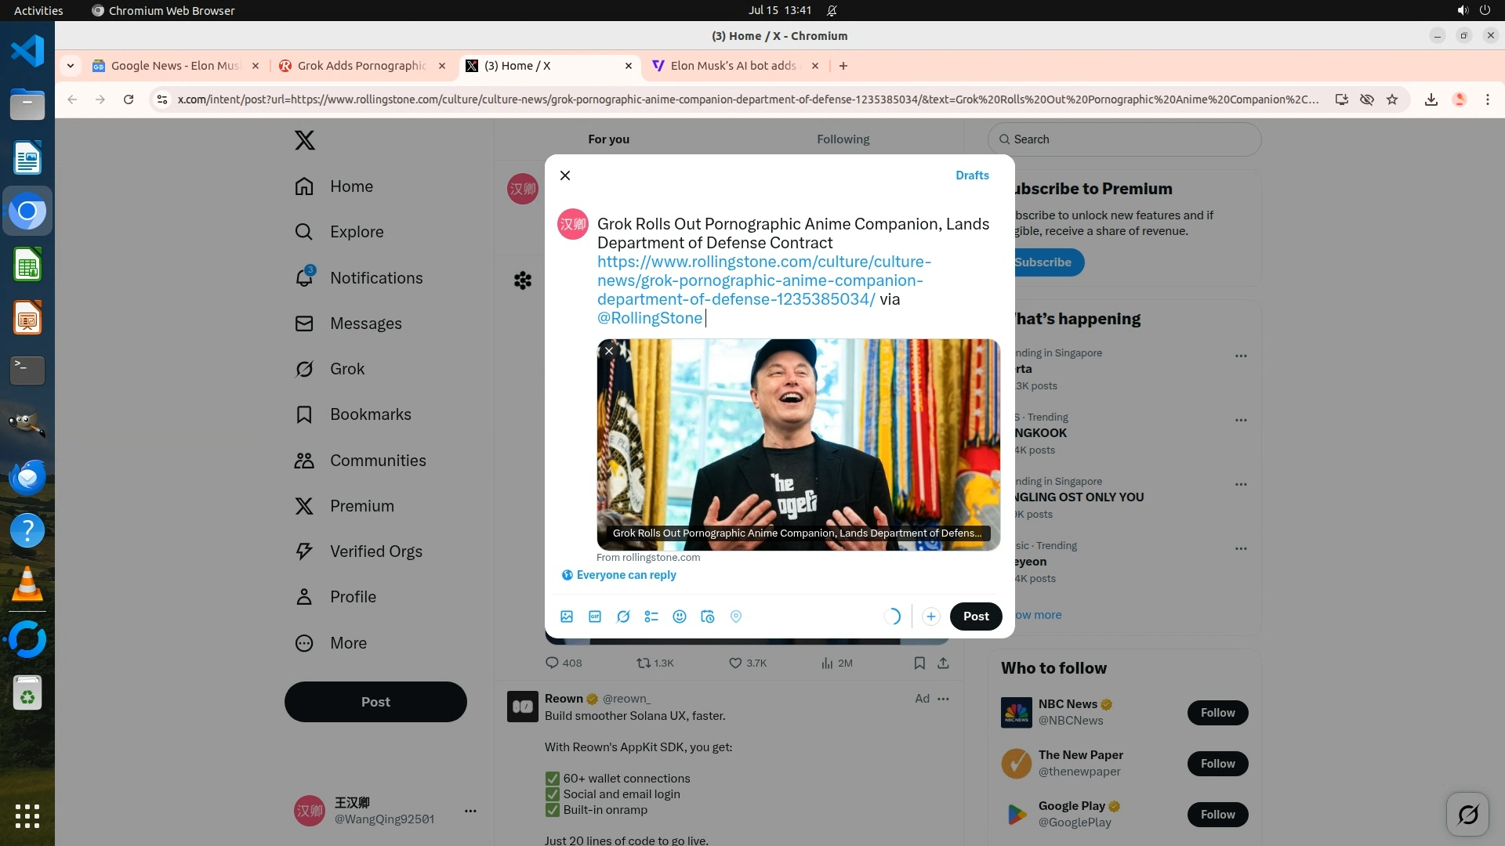Open the emoji picker icon
1505x846 pixels.
coord(680,616)
